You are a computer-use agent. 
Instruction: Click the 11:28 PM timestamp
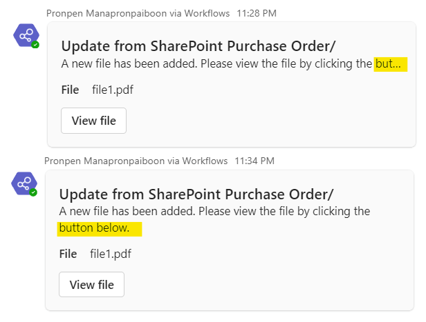(255, 13)
